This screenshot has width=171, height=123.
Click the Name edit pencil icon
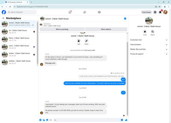pos(87,41)
